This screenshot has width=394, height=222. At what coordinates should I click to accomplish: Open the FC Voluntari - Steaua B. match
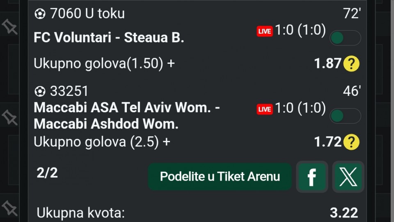pos(109,38)
